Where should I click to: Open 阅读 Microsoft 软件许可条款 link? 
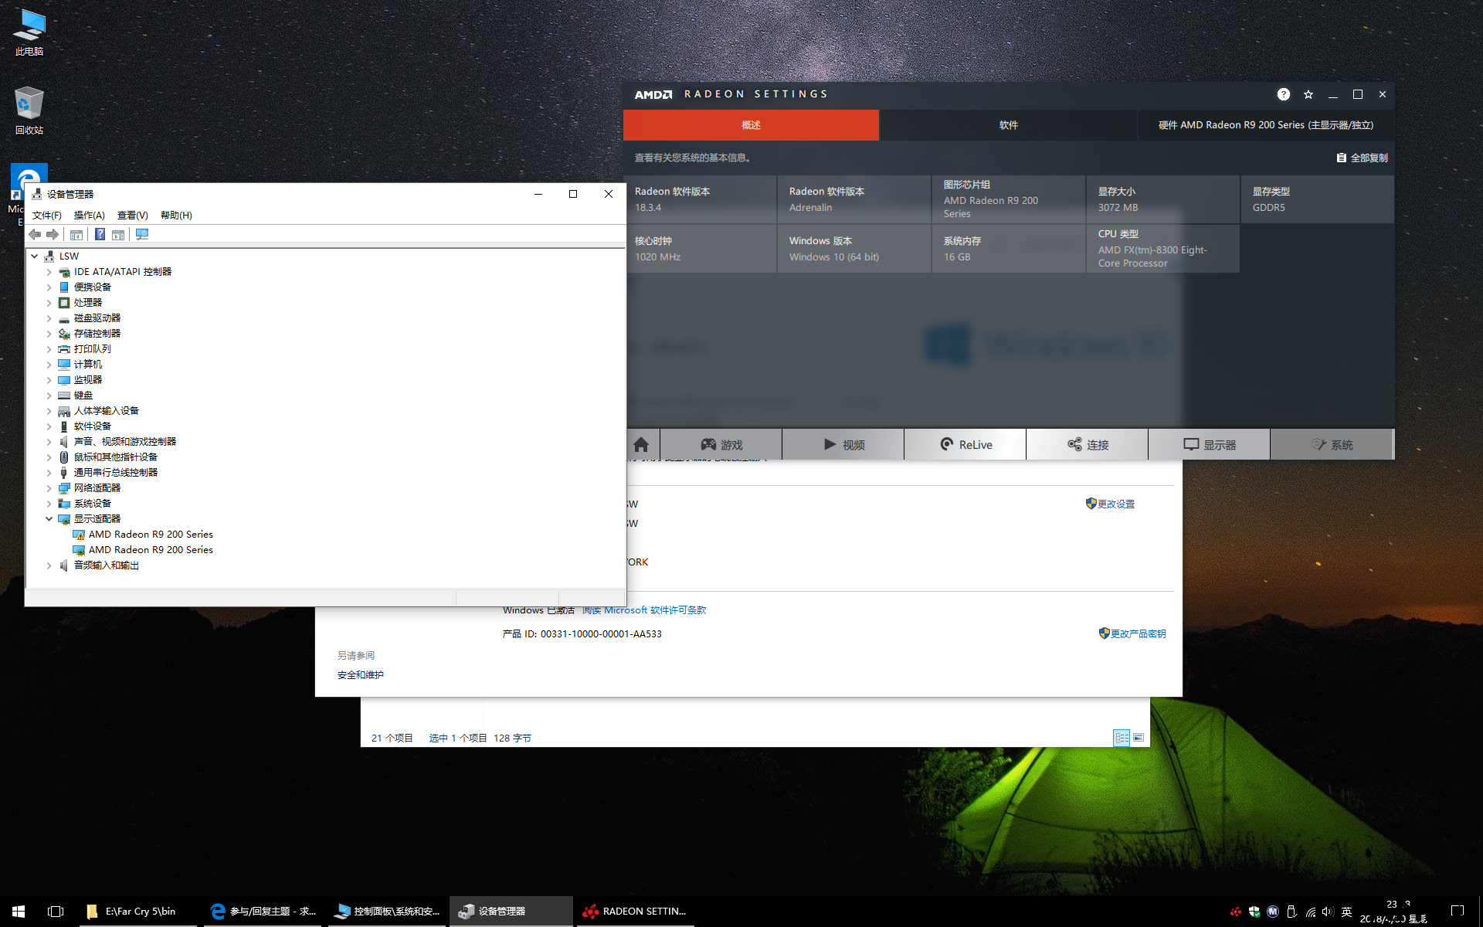click(x=644, y=610)
